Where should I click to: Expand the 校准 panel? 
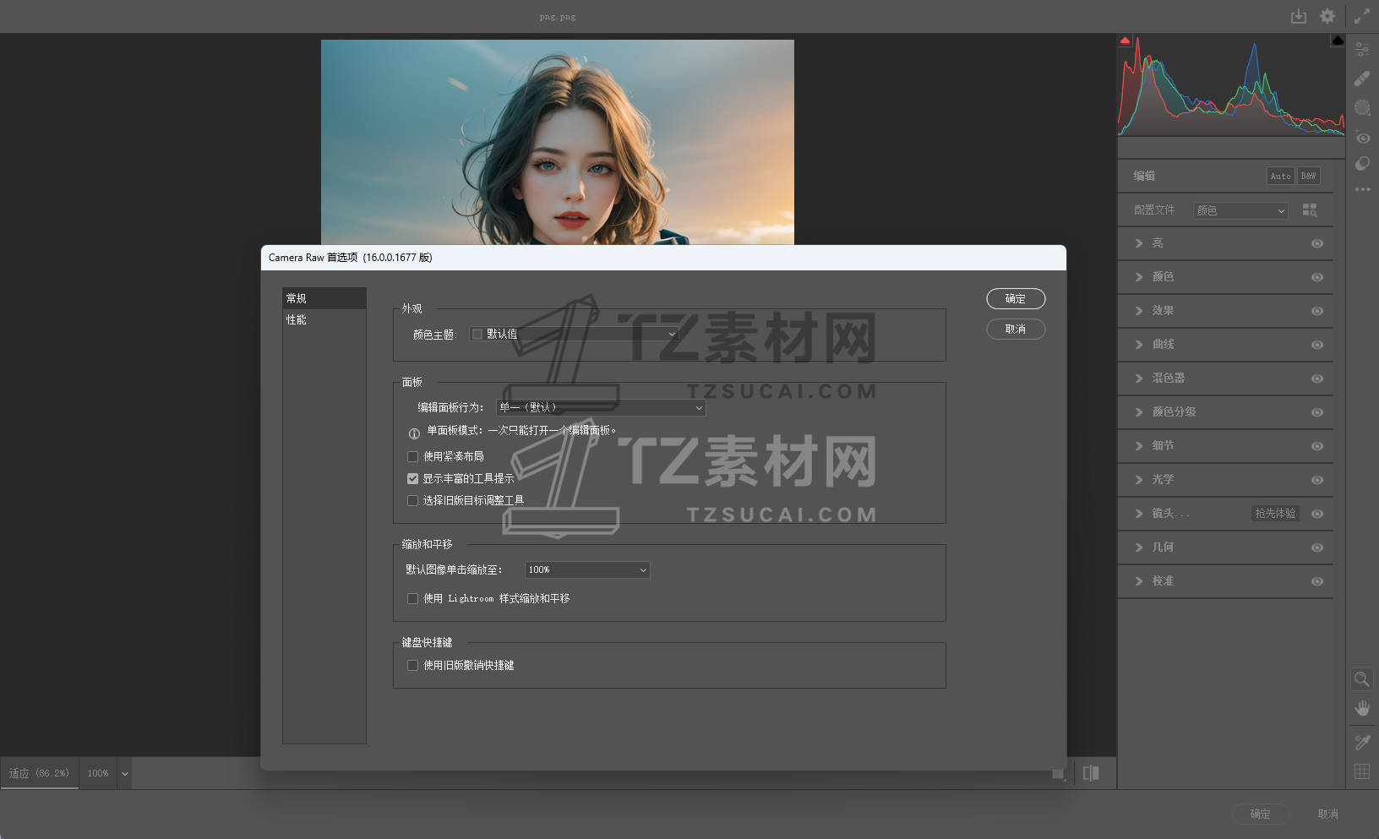click(x=1139, y=581)
